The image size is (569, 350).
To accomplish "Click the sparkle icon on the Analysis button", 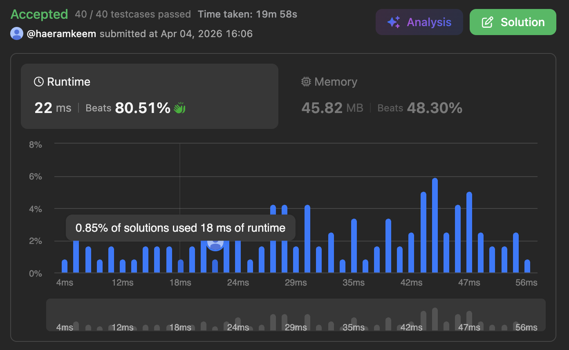I will coord(394,22).
